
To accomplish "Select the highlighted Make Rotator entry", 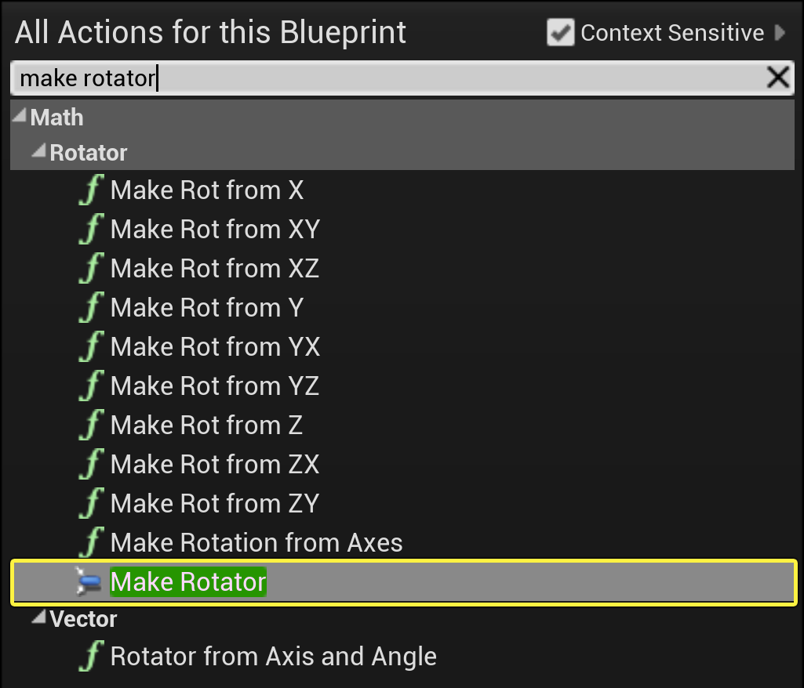I will point(188,582).
